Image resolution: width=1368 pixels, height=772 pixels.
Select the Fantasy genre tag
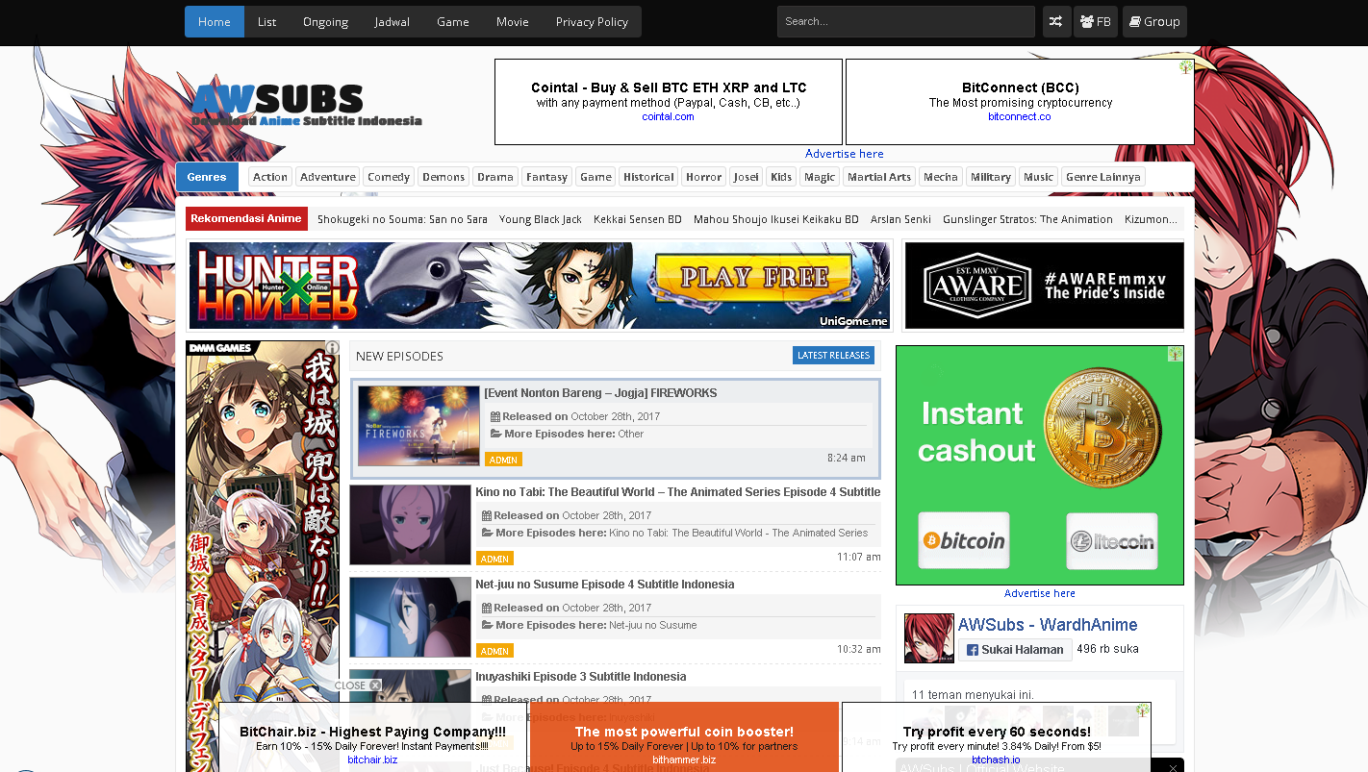[x=546, y=177]
